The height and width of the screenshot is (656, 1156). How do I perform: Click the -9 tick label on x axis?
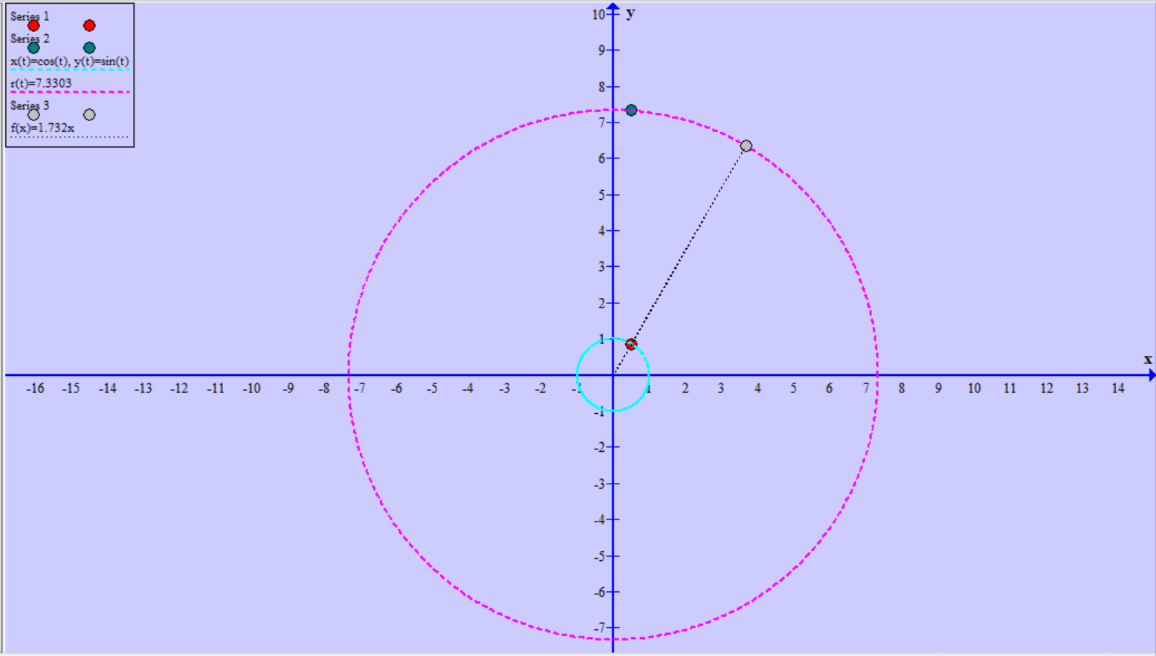288,389
